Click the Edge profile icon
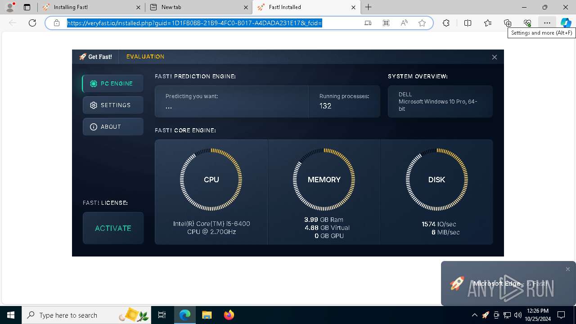576x324 pixels. click(x=10, y=7)
